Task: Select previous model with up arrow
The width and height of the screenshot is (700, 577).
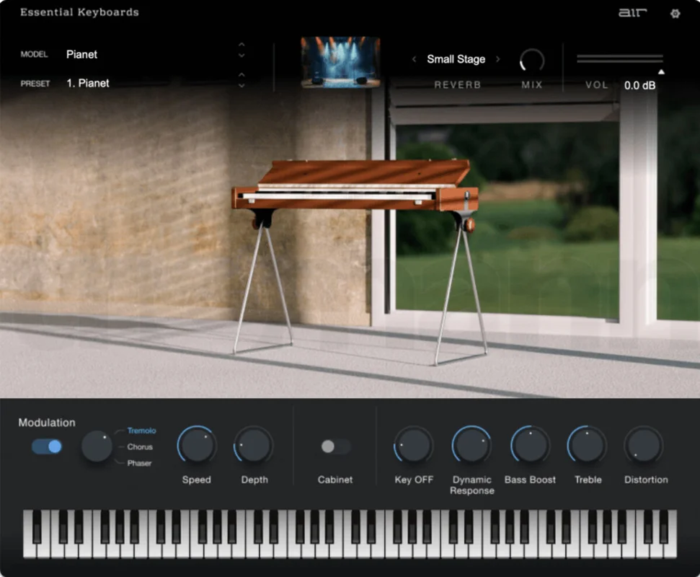Action: (242, 45)
